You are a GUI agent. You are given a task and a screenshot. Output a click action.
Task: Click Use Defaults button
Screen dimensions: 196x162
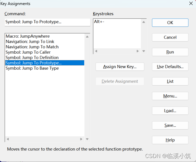click(170, 67)
